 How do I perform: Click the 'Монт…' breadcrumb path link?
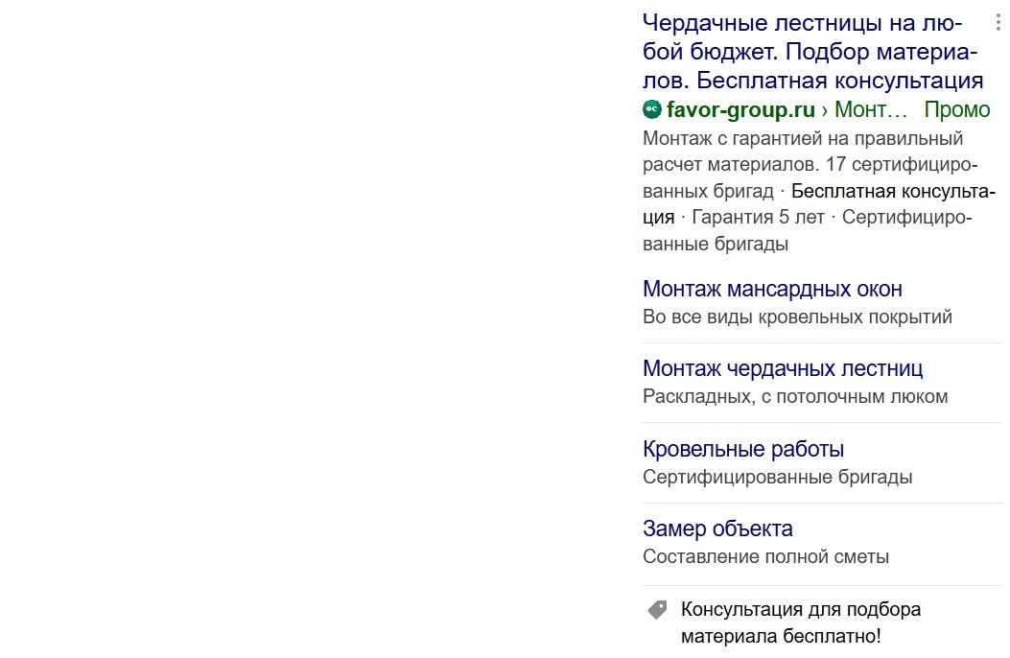[871, 109]
